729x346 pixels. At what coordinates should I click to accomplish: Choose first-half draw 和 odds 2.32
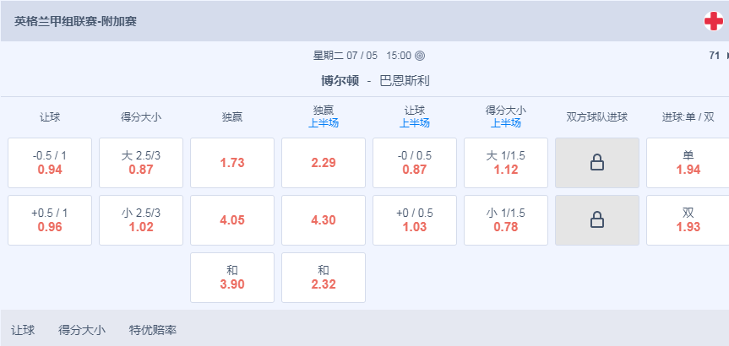point(324,278)
